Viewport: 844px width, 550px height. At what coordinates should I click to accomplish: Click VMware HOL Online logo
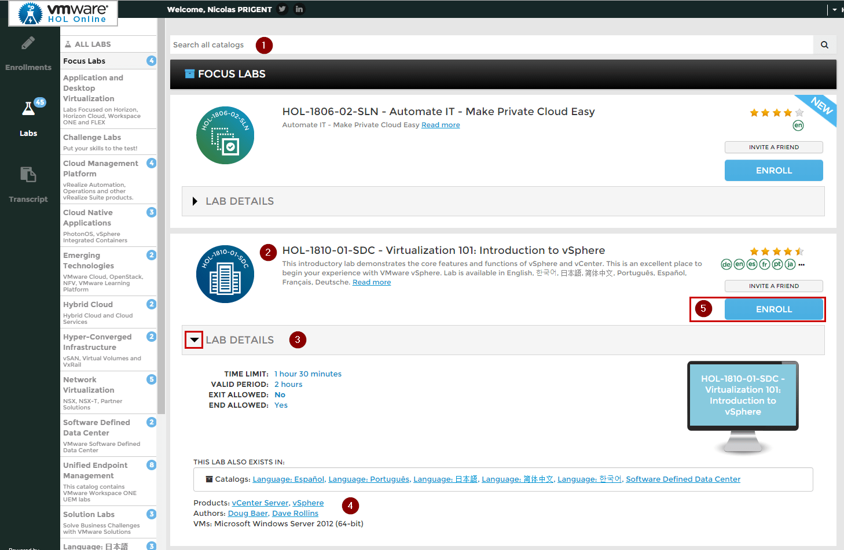point(63,13)
